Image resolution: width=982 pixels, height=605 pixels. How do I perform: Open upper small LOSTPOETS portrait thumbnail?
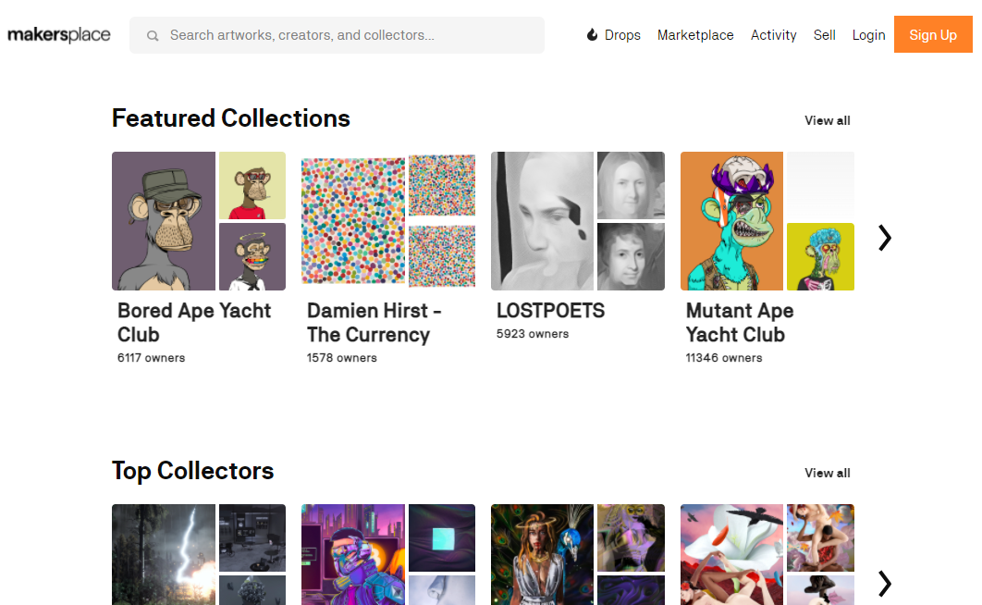point(632,185)
